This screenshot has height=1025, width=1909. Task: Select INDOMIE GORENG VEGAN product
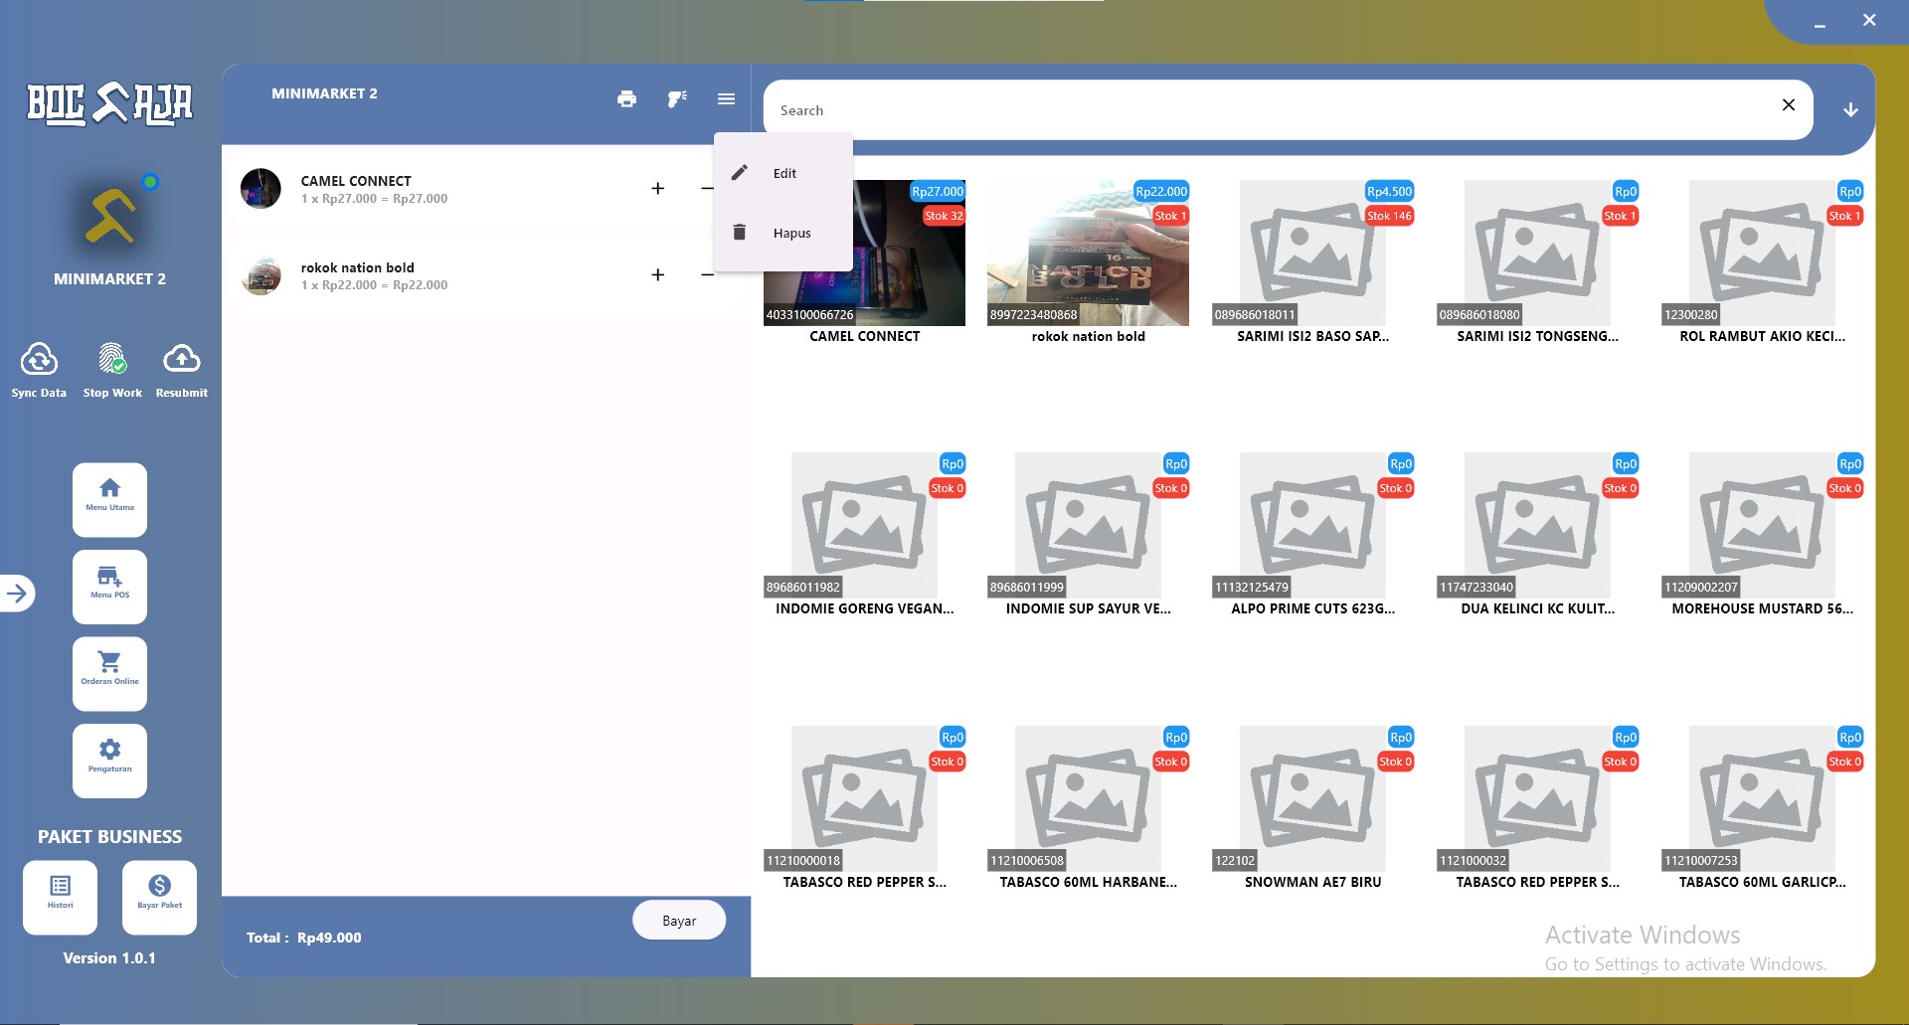coord(864,535)
